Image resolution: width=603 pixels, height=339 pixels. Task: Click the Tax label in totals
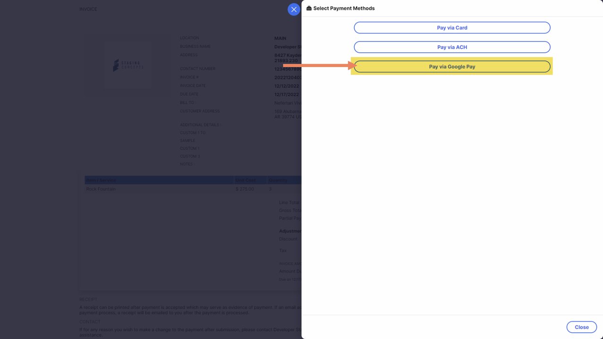(282, 250)
